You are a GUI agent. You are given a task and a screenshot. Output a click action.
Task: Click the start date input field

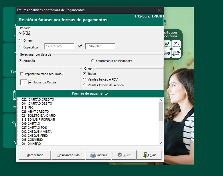(59, 46)
